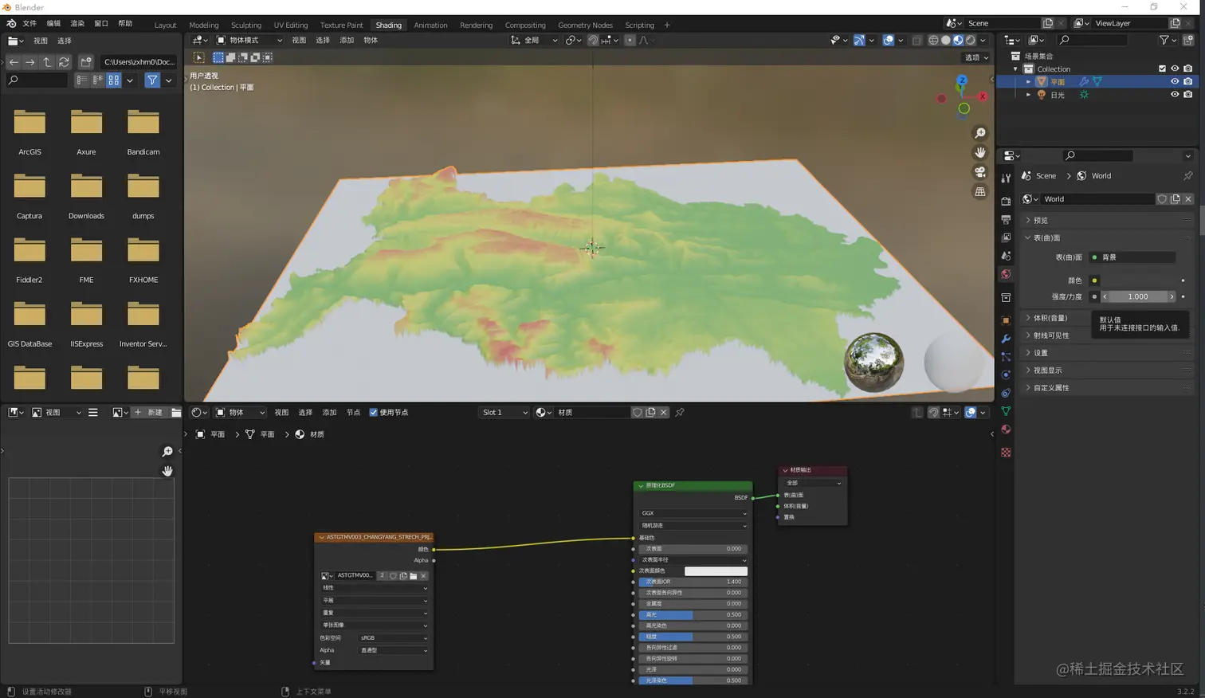1205x698 pixels.
Task: Click the 新建 button in the image editor
Action: pyautogui.click(x=149, y=413)
